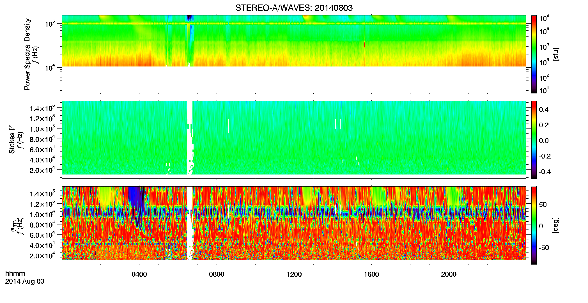Click the 10^4 frequency tick of the top panel
The width and height of the screenshot is (588, 303).
[50, 68]
